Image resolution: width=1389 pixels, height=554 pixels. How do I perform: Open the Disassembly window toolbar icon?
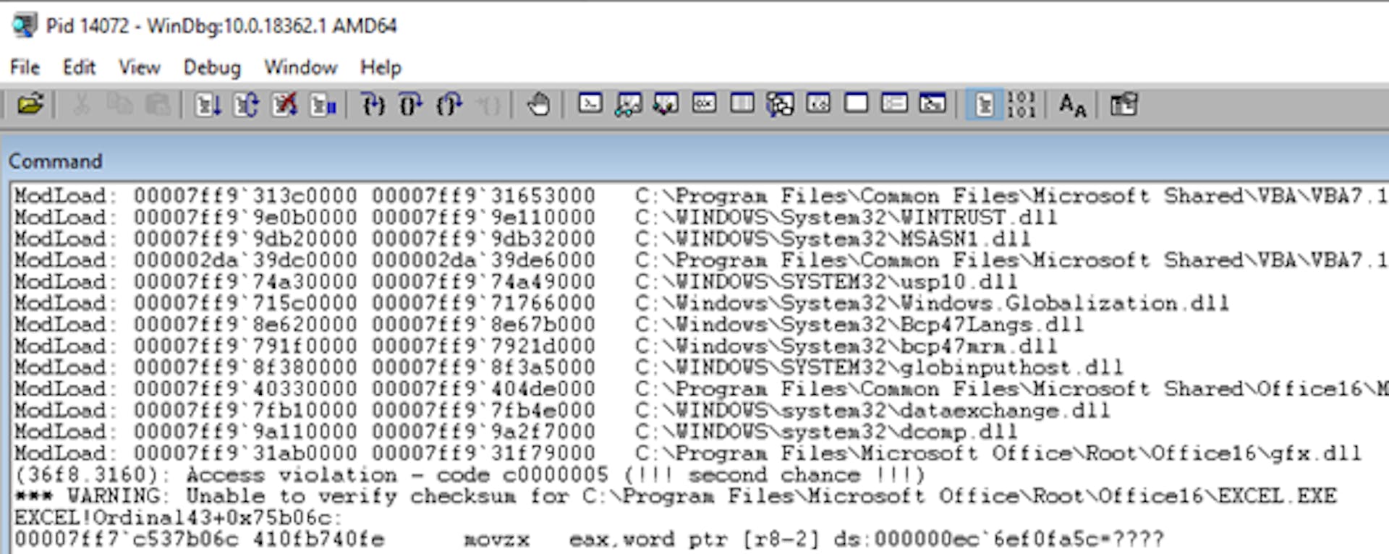818,103
